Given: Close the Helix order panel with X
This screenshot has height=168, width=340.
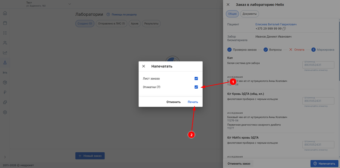Looking at the screenshot, I should [x=228, y=5].
